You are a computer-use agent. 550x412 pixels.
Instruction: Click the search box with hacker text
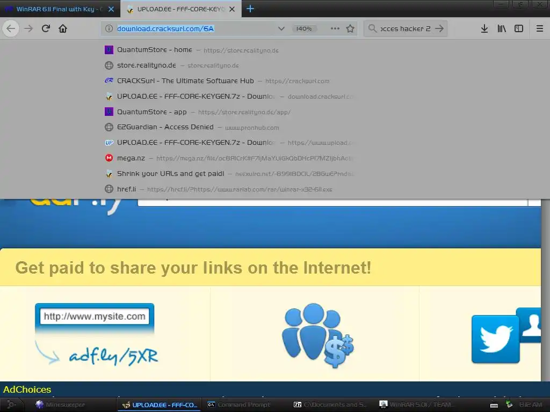tap(405, 28)
